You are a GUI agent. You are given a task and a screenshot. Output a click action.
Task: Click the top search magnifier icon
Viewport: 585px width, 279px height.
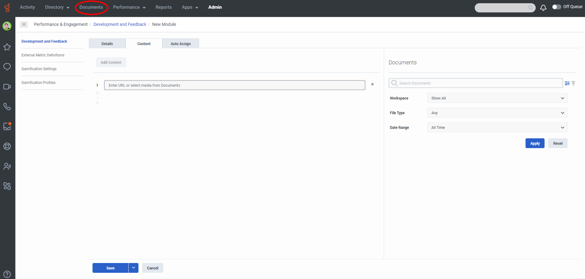tap(530, 8)
